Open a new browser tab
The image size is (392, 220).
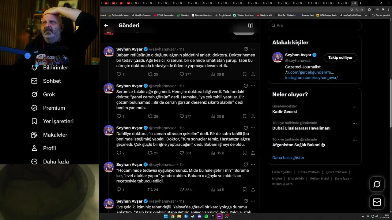point(360,3)
